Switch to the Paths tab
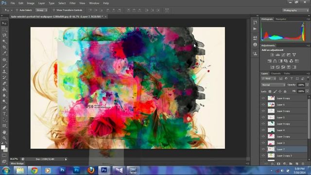The width and height of the screenshot is (311, 175). tap(287, 73)
